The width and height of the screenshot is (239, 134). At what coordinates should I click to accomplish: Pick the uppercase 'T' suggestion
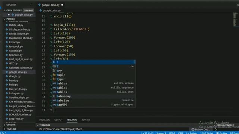94,66
